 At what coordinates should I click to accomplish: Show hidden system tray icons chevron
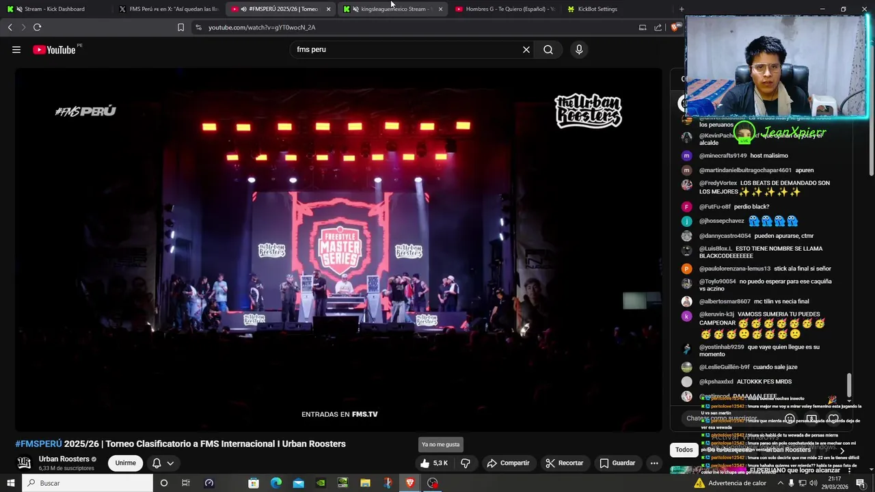(x=780, y=483)
